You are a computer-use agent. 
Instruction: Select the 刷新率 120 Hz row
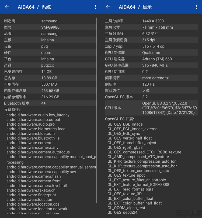point(152,84)
